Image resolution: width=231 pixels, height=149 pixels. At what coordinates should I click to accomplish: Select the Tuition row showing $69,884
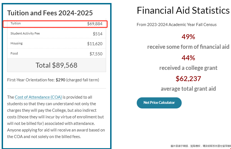coord(56,24)
